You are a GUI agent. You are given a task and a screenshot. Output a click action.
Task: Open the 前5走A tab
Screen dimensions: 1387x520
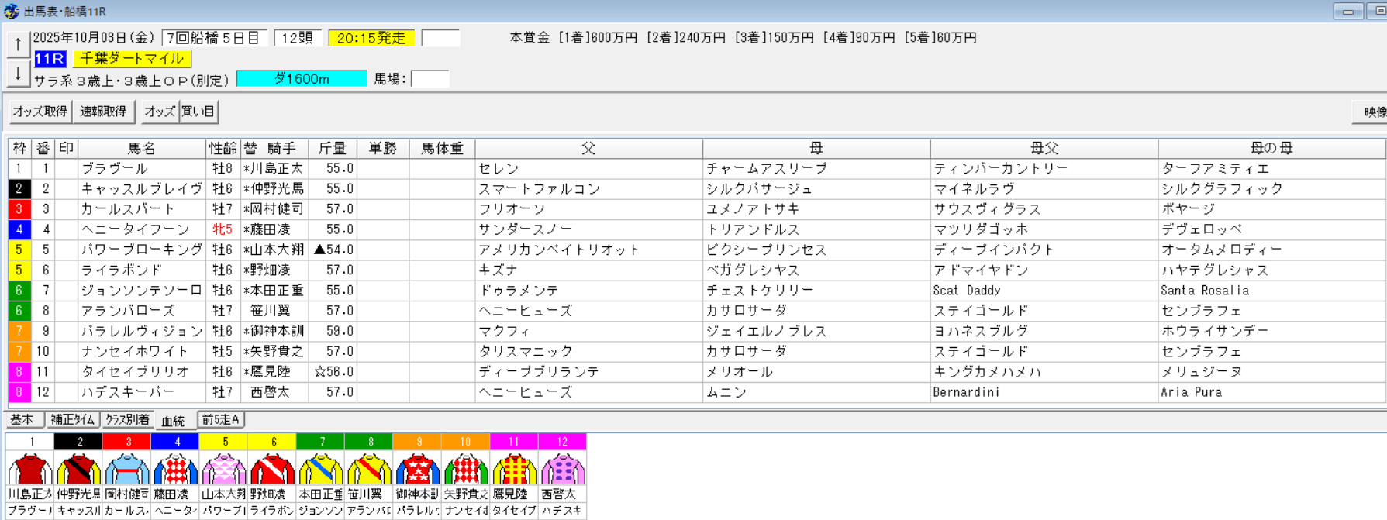(x=221, y=420)
